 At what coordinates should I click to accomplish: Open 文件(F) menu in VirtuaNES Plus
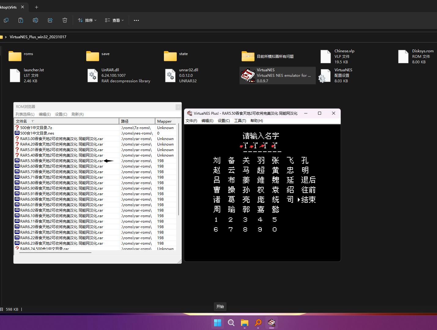[x=191, y=121]
